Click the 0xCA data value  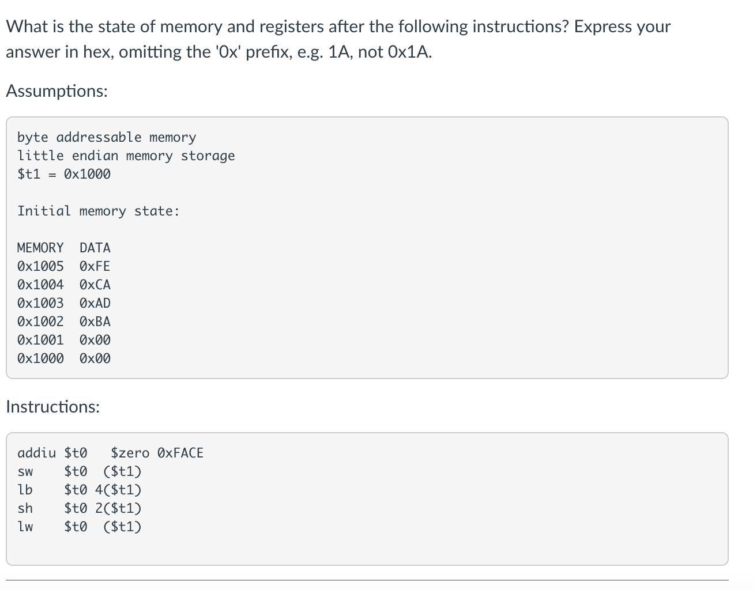click(x=95, y=285)
